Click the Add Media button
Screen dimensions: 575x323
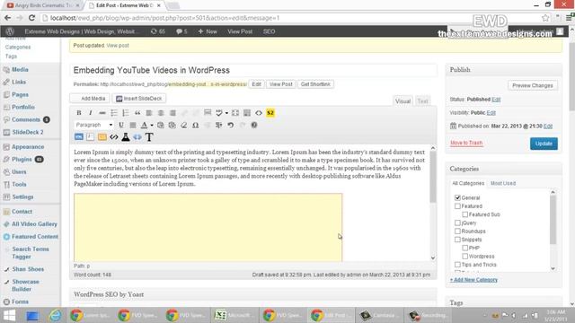(90, 99)
